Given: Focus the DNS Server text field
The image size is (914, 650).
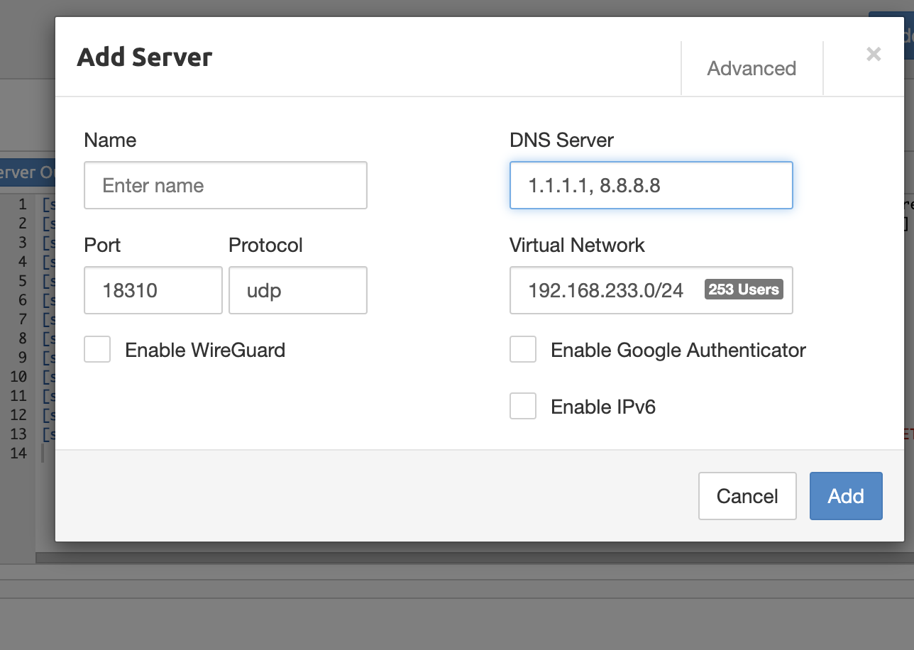Looking at the screenshot, I should coord(651,185).
